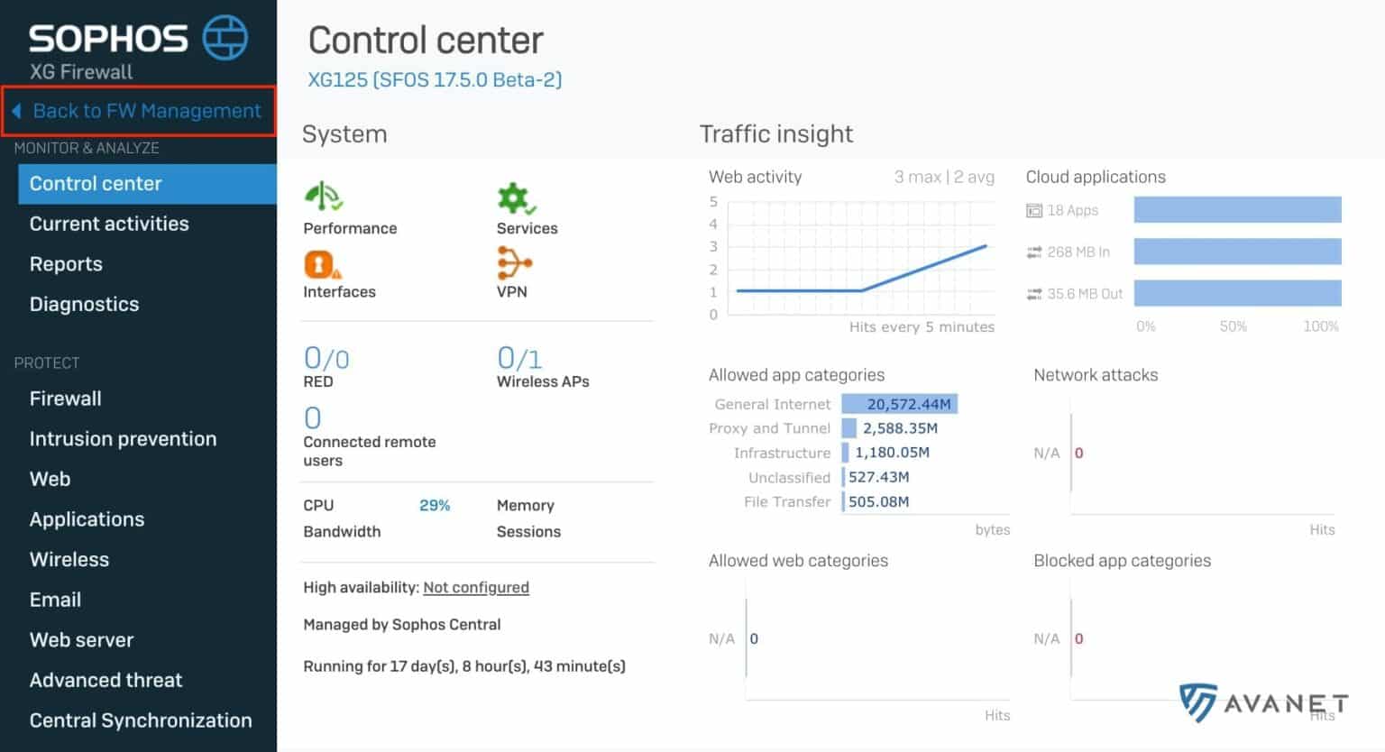Image resolution: width=1385 pixels, height=752 pixels.
Task: Open the Wireless protection settings
Action: coord(69,559)
